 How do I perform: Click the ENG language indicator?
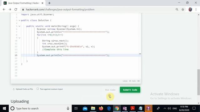pos(175,109)
